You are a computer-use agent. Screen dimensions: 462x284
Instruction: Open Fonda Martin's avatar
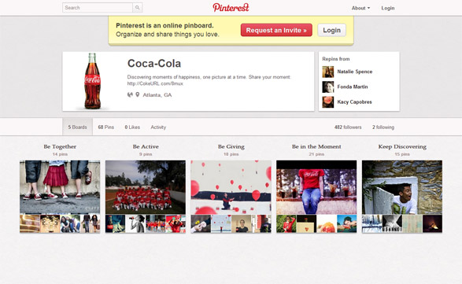tap(328, 87)
